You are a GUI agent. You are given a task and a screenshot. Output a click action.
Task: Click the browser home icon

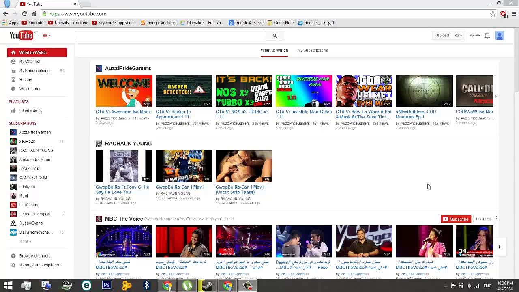pos(34,14)
